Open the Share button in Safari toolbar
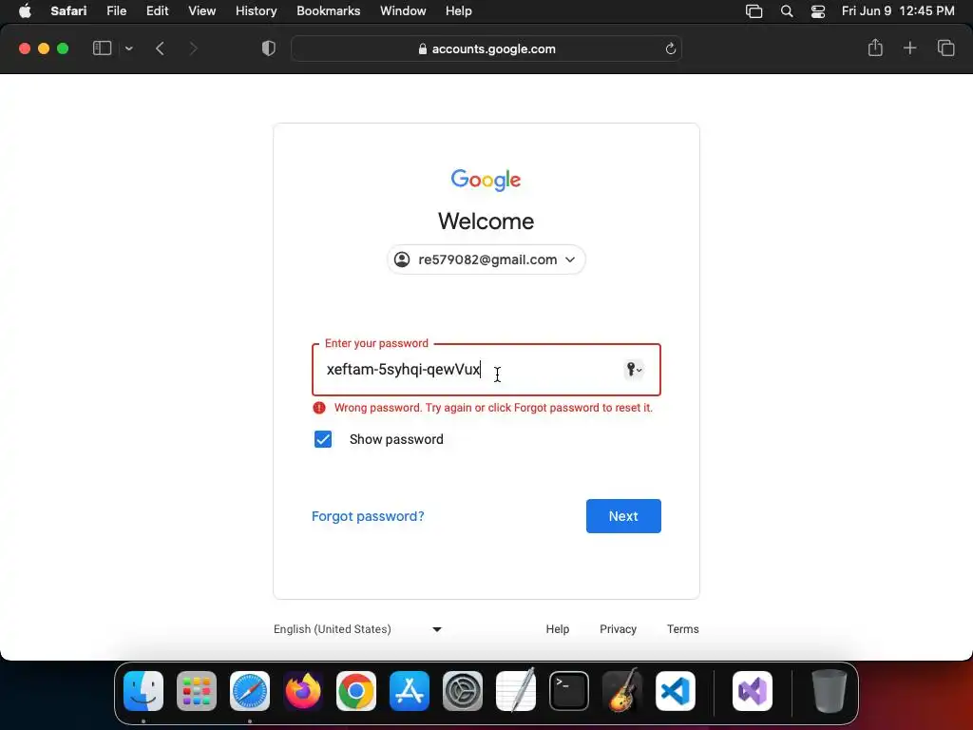This screenshot has height=730, width=973. coord(875,48)
